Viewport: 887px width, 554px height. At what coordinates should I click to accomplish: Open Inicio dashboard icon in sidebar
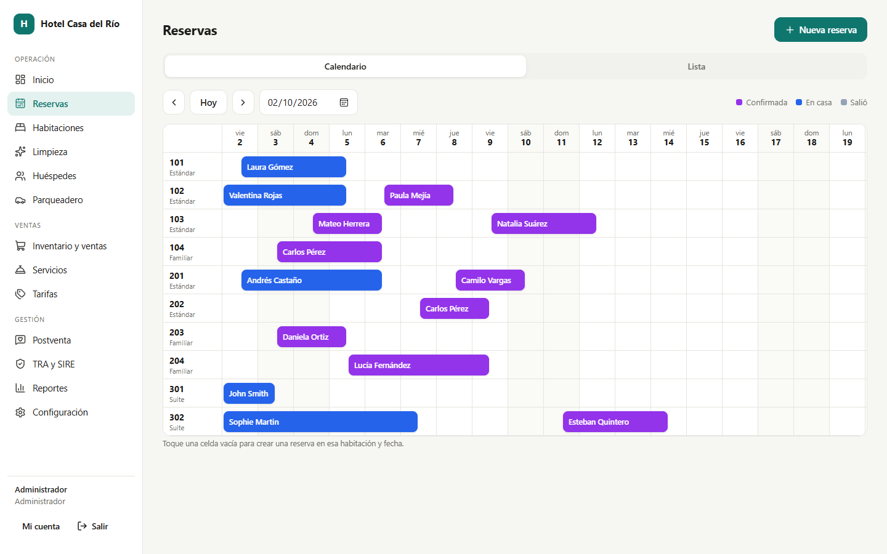(x=20, y=79)
